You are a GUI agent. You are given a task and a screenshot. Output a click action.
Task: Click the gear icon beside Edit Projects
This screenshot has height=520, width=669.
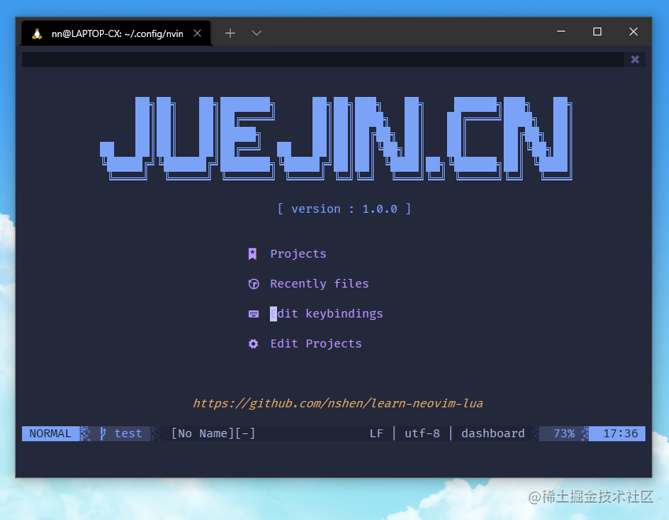253,344
